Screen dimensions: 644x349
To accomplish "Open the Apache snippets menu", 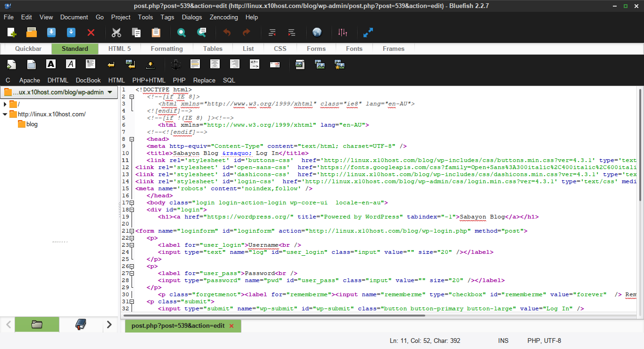I will pyautogui.click(x=30, y=80).
